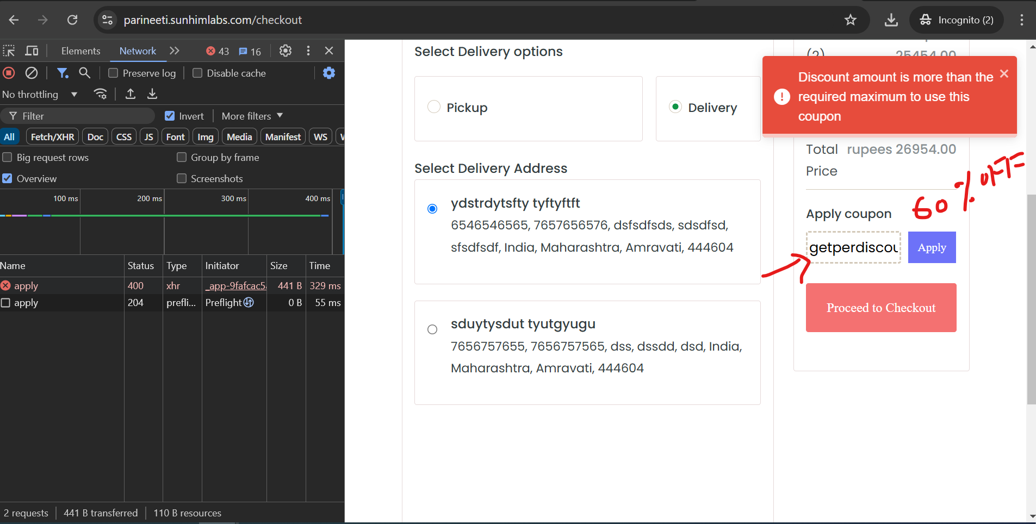Enable the Preserve log checkbox
Viewport: 1036px width, 524px height.
pos(113,73)
